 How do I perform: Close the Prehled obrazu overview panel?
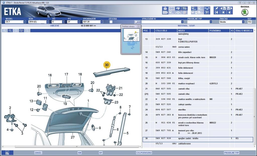(x=139, y=26)
